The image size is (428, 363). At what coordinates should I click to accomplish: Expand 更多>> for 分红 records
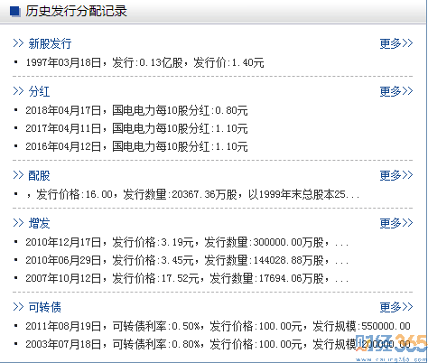point(396,91)
